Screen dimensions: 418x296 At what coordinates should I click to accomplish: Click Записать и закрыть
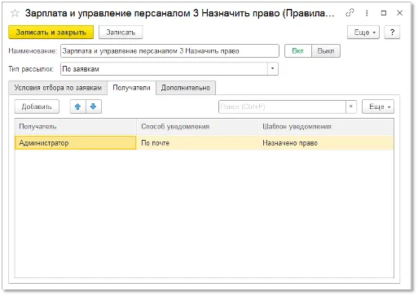(51, 33)
